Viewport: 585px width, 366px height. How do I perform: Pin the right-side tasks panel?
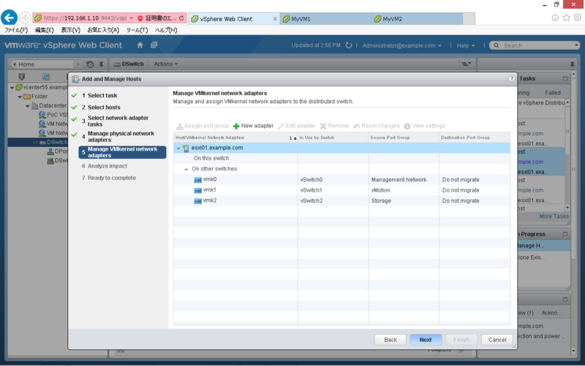pyautogui.click(x=573, y=64)
